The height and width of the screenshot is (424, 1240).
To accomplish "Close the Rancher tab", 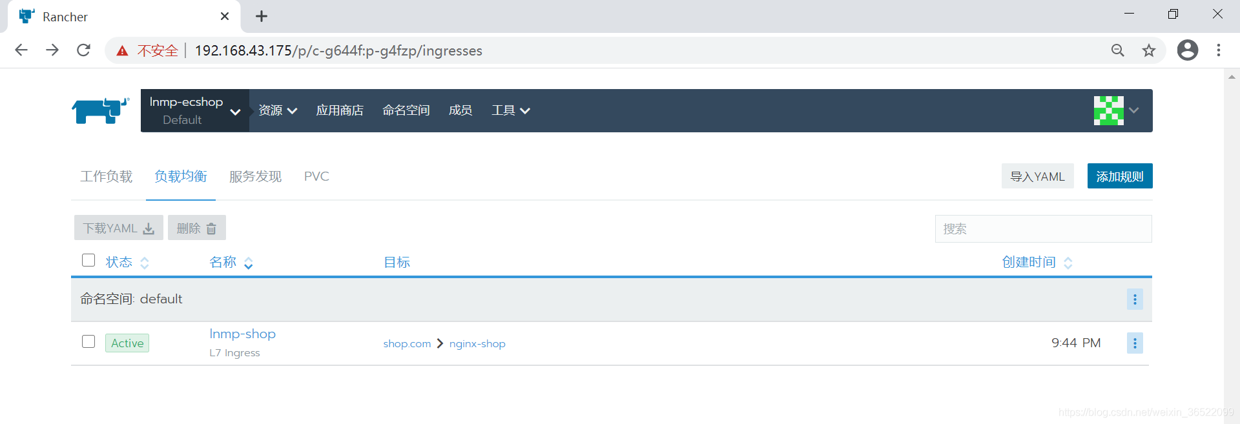I will tap(225, 16).
